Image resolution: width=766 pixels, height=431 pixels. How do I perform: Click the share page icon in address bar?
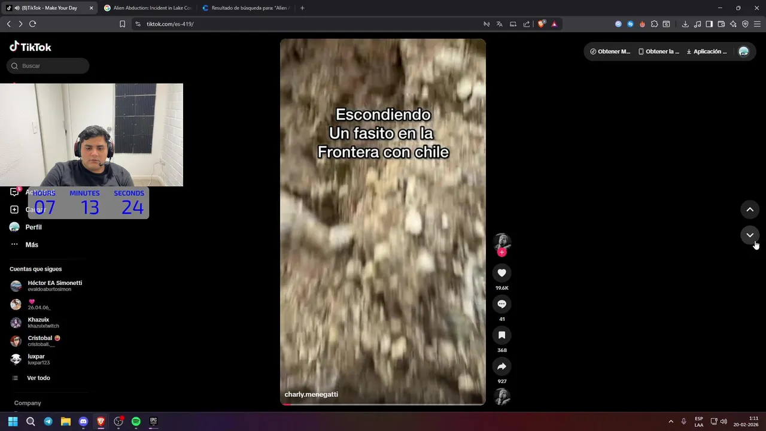coord(527,24)
